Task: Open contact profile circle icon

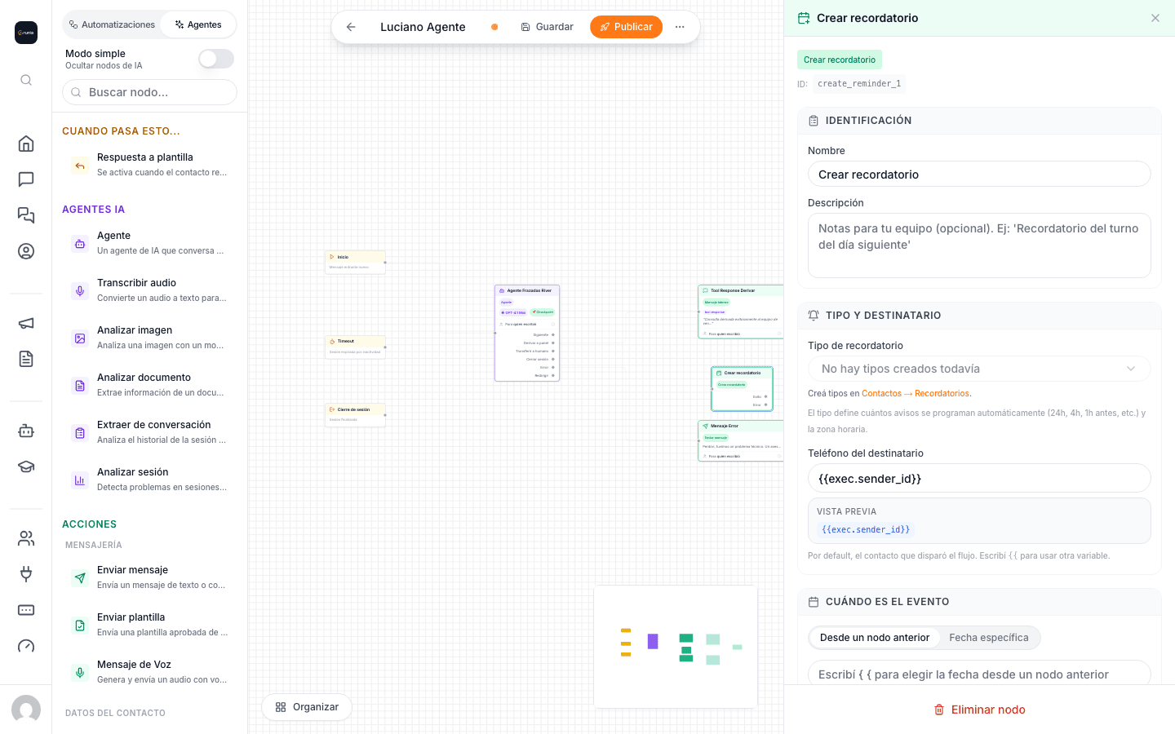Action: click(x=26, y=251)
